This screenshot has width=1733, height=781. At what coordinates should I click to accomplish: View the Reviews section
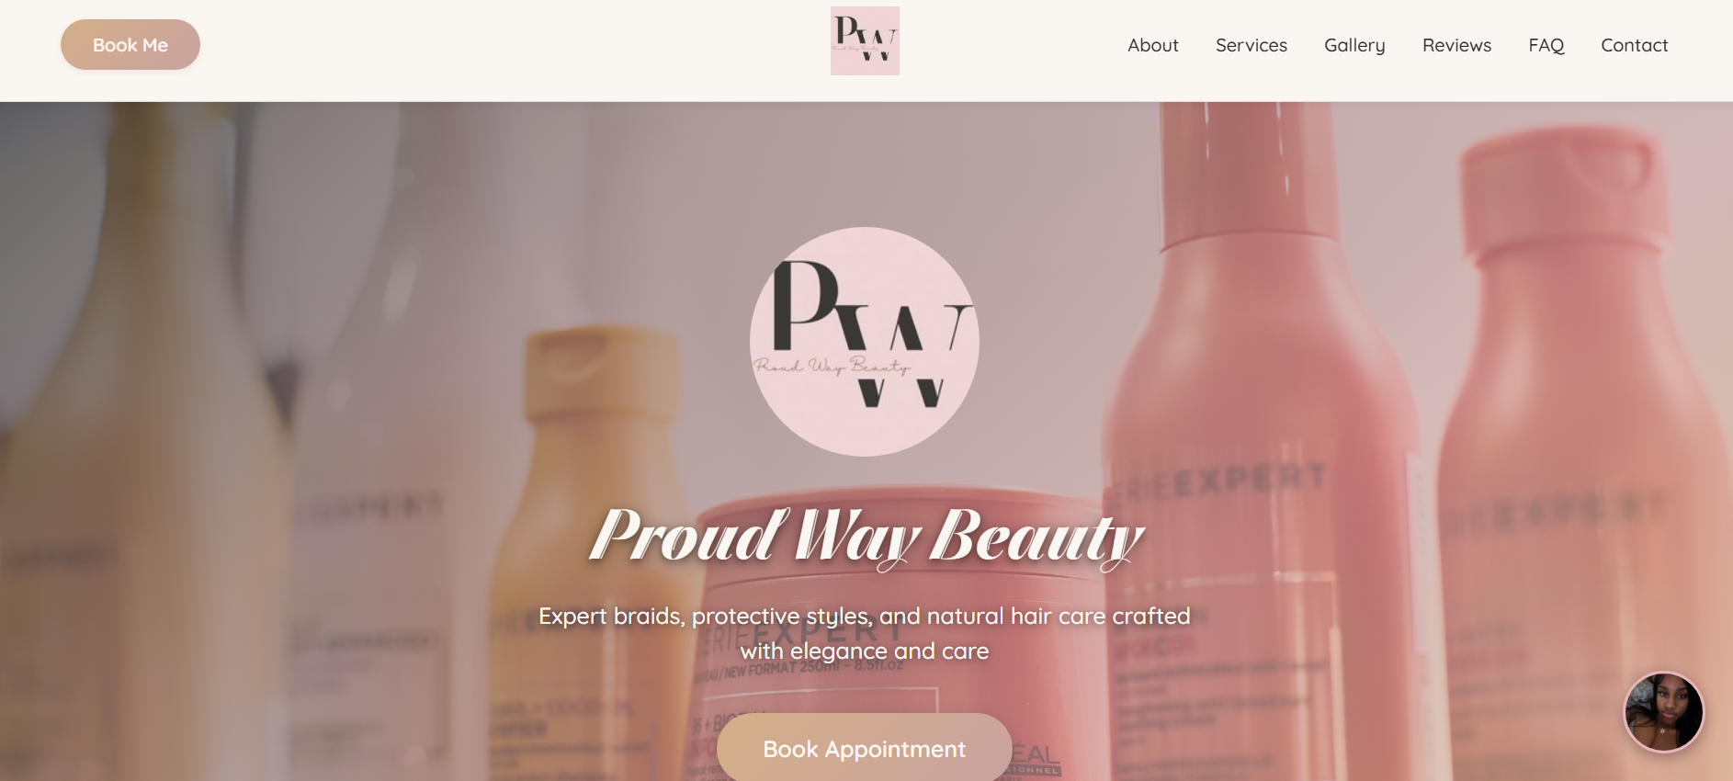[x=1456, y=45]
